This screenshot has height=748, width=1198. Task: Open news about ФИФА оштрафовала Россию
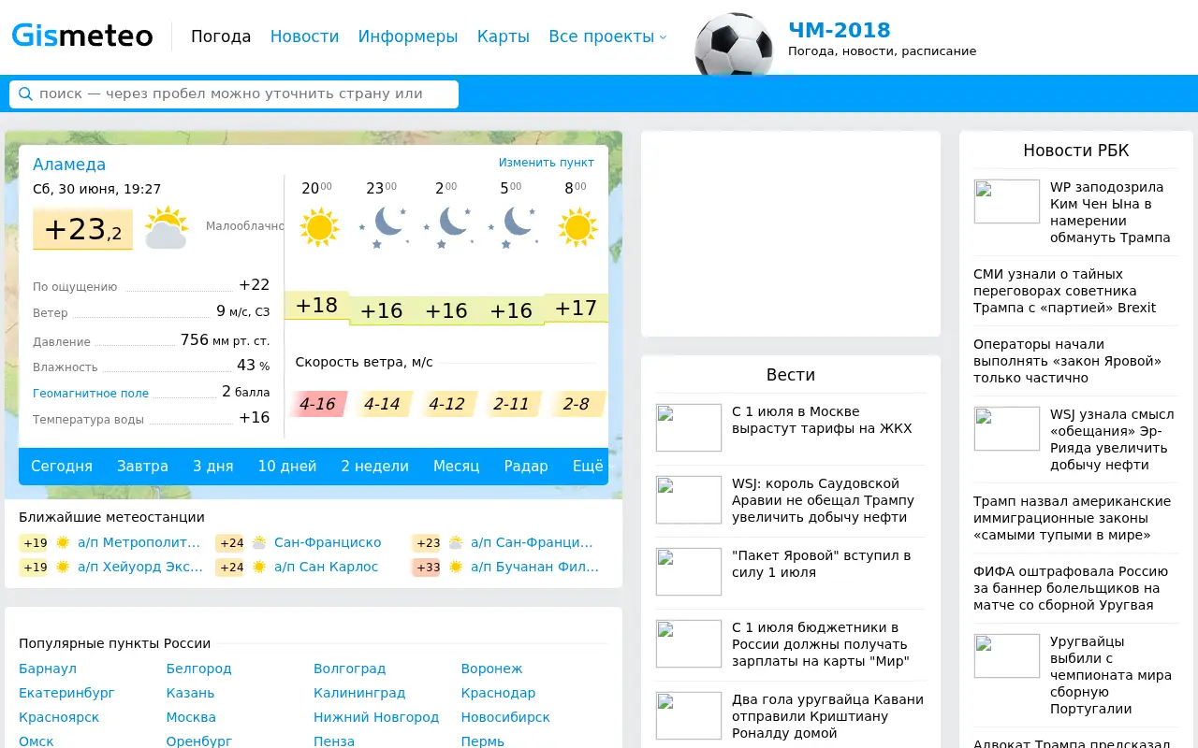coord(1071,588)
